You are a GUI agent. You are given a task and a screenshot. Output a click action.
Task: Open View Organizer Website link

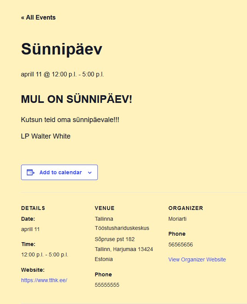197,259
